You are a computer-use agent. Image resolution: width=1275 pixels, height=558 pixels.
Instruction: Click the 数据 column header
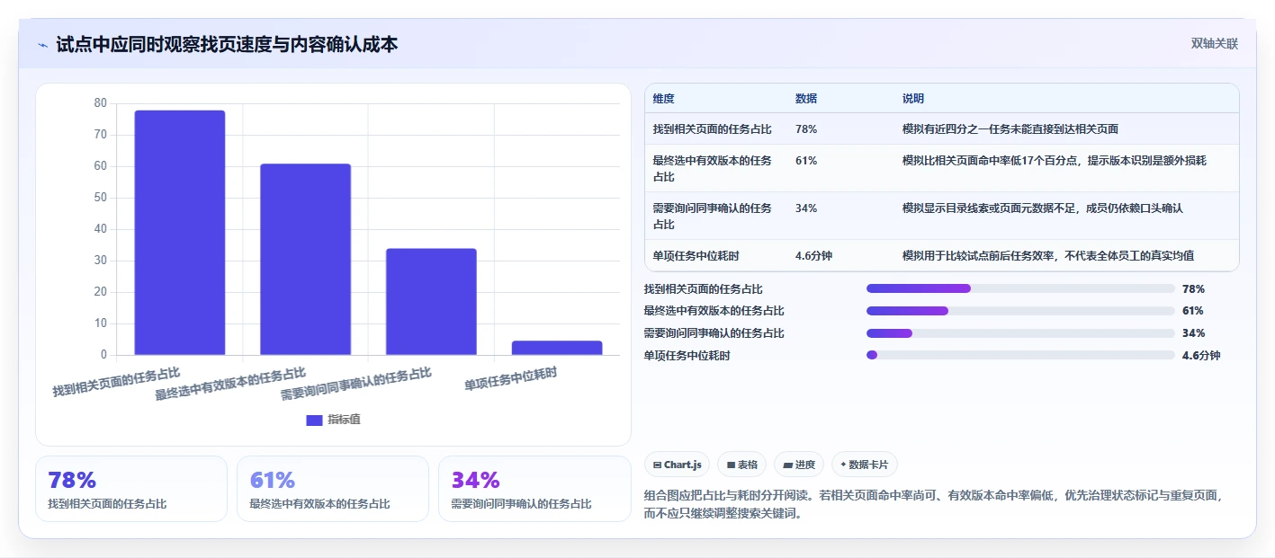pos(806,99)
